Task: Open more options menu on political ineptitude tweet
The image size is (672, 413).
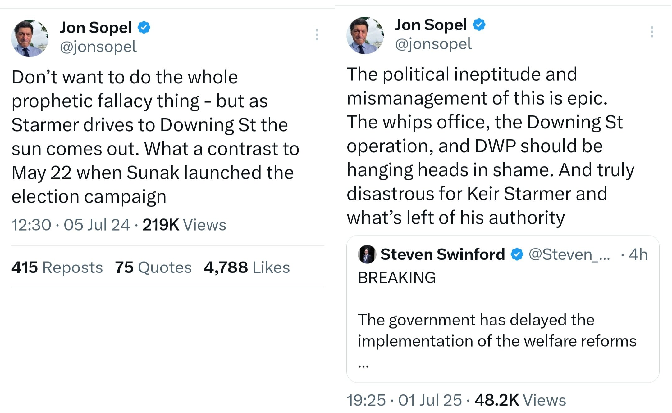Action: pos(652,32)
